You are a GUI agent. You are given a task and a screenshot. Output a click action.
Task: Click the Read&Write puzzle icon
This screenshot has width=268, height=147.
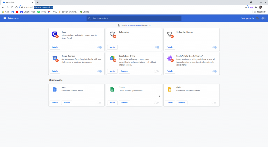(170, 58)
